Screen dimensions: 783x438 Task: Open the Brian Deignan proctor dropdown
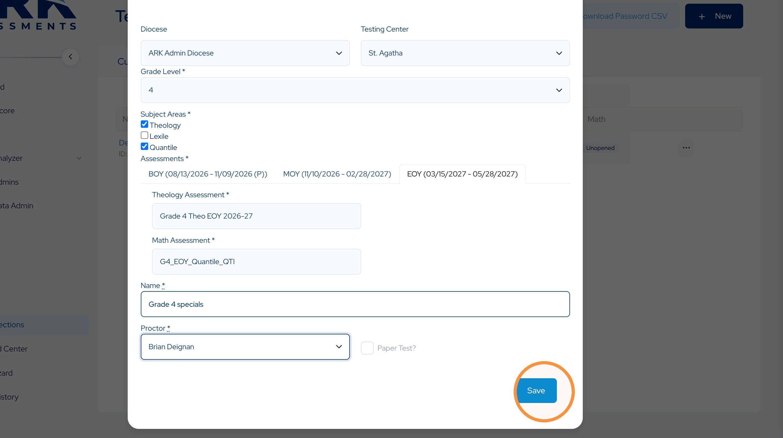point(245,347)
